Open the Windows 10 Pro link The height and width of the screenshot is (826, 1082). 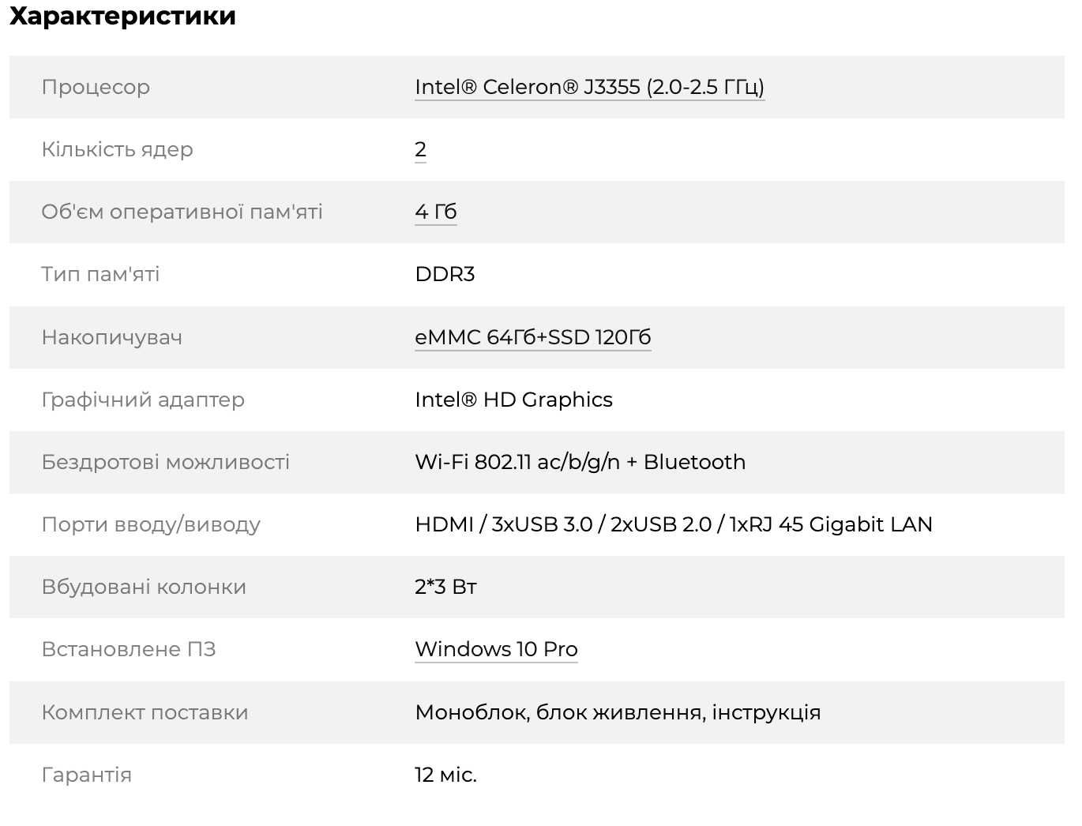(496, 649)
